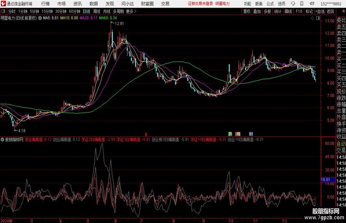This screenshot has width=346, height=223.
Task: Click the account number 152****9892
Action: pyautogui.click(x=331, y=4)
